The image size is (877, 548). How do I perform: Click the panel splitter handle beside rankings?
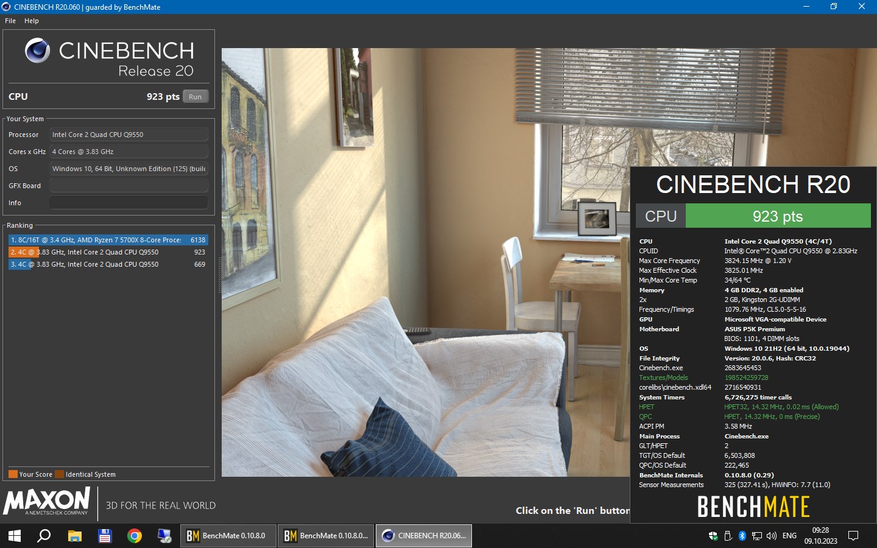coord(219,275)
